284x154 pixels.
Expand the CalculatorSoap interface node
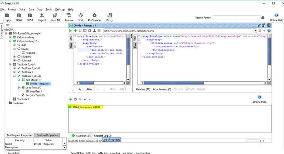[x=10, y=37]
